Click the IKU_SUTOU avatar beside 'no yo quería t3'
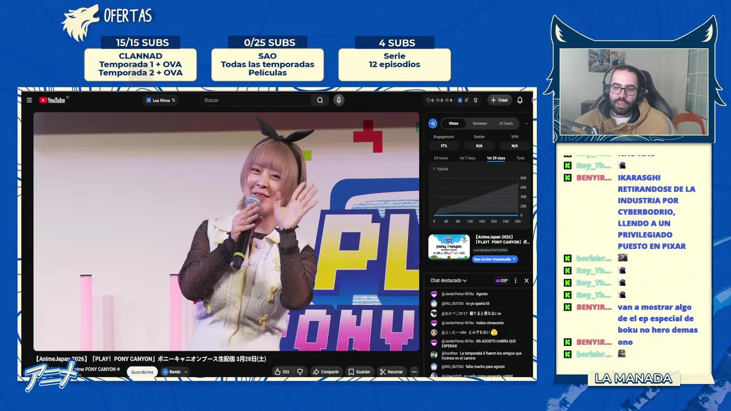This screenshot has height=411, width=731. [x=434, y=304]
